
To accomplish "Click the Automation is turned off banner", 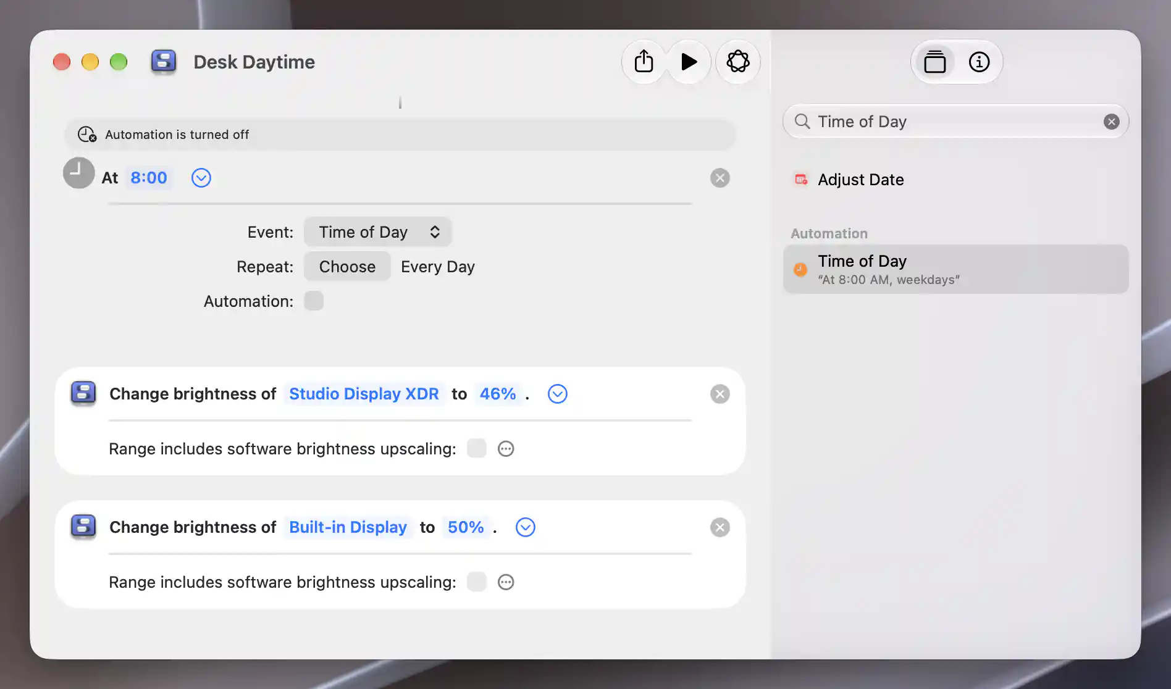I will [400, 135].
